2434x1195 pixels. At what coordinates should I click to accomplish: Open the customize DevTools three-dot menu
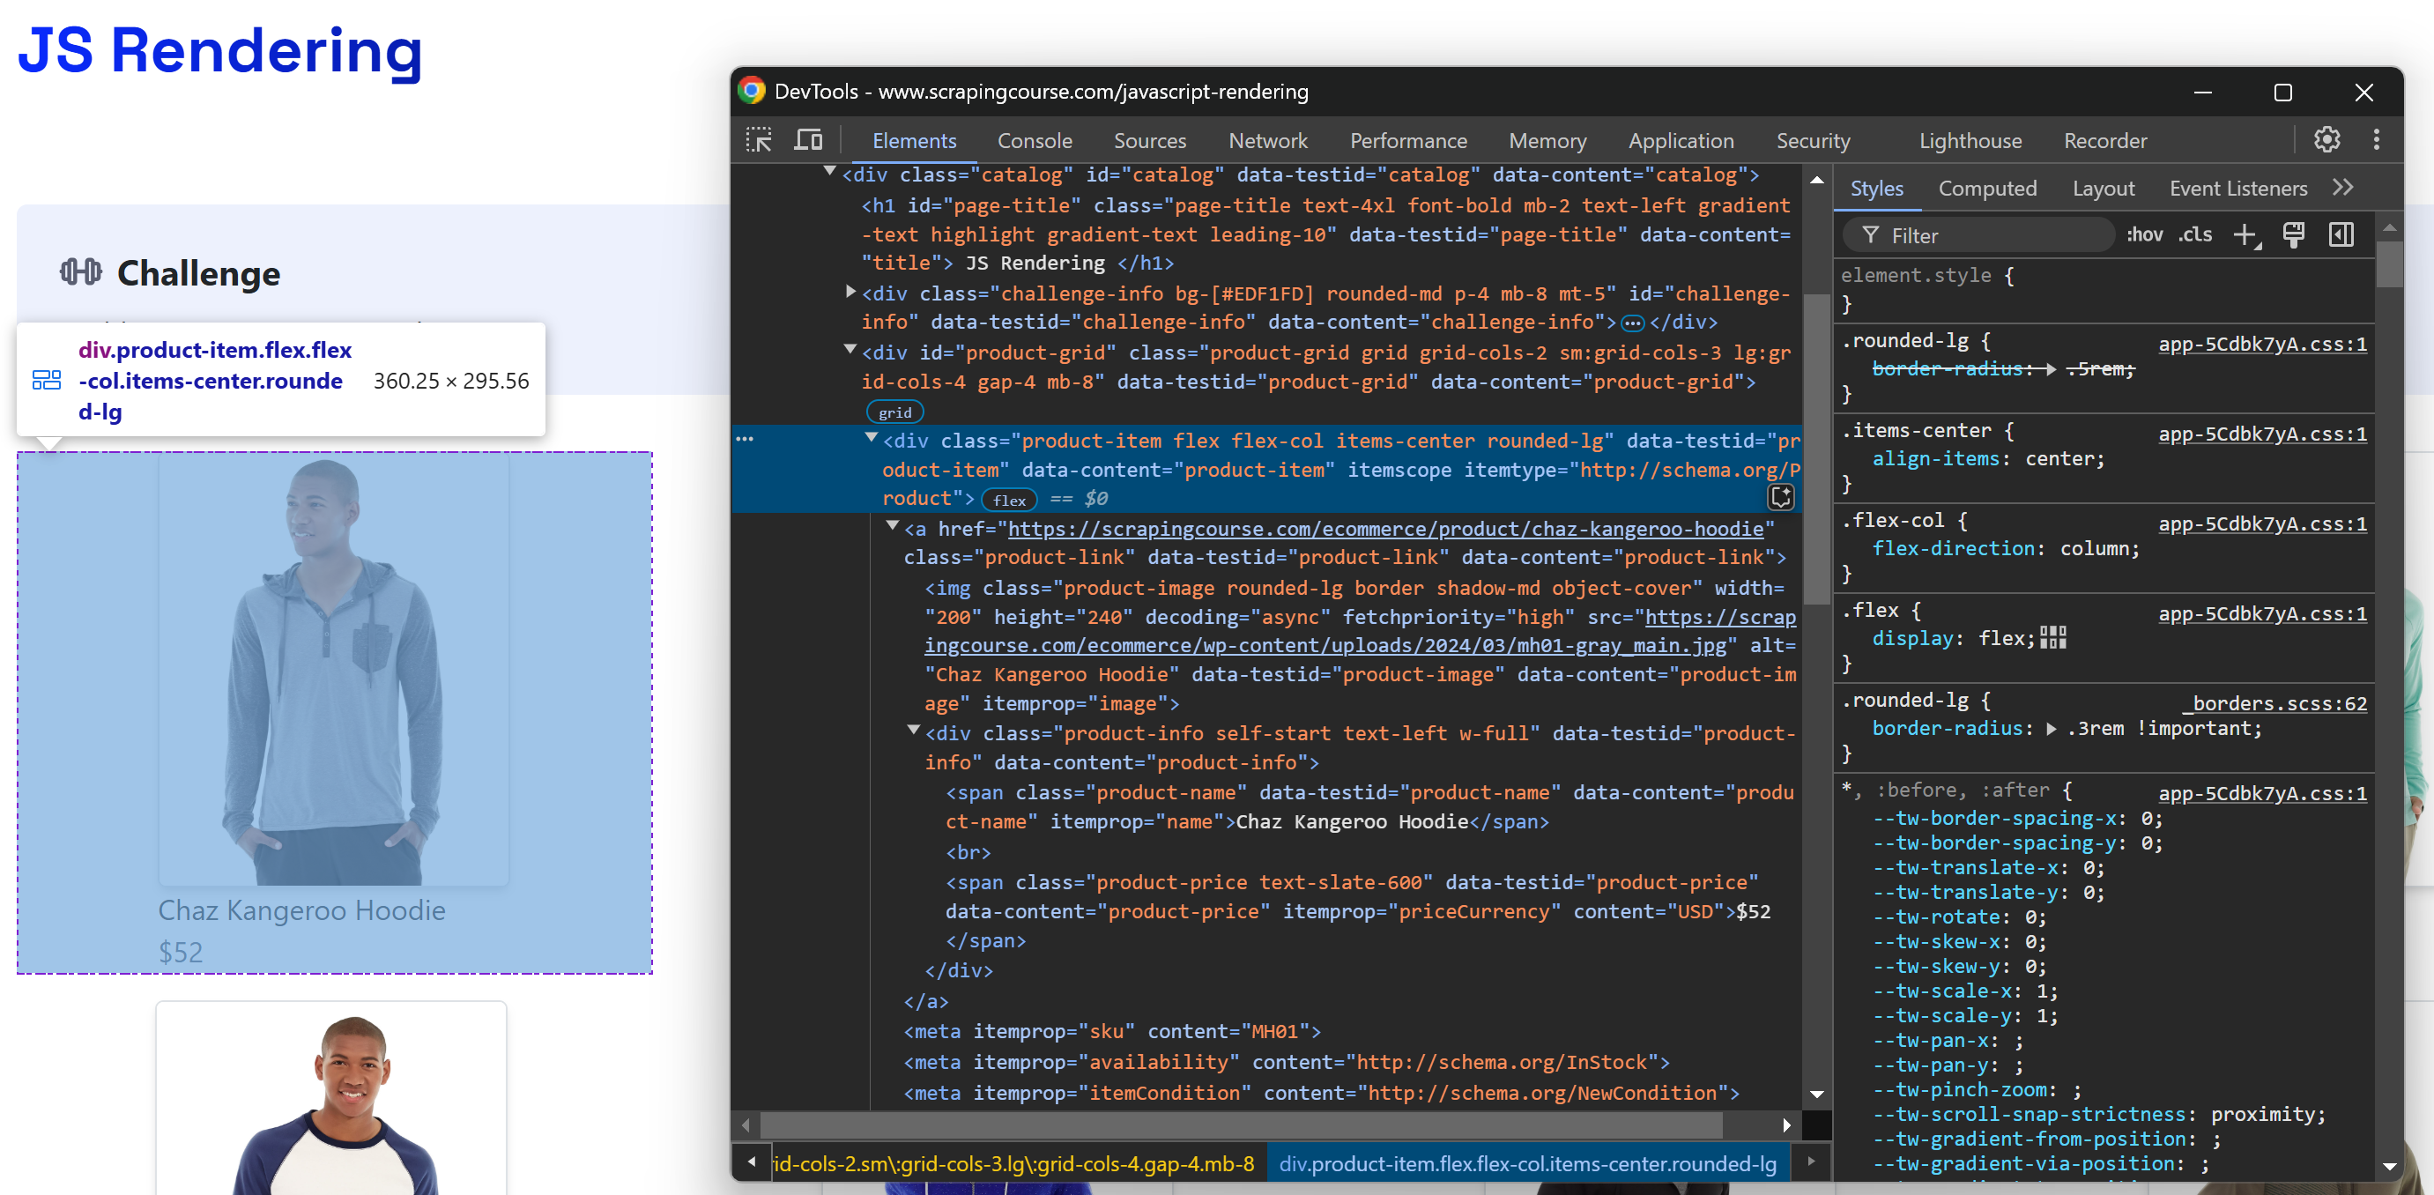click(x=2378, y=139)
